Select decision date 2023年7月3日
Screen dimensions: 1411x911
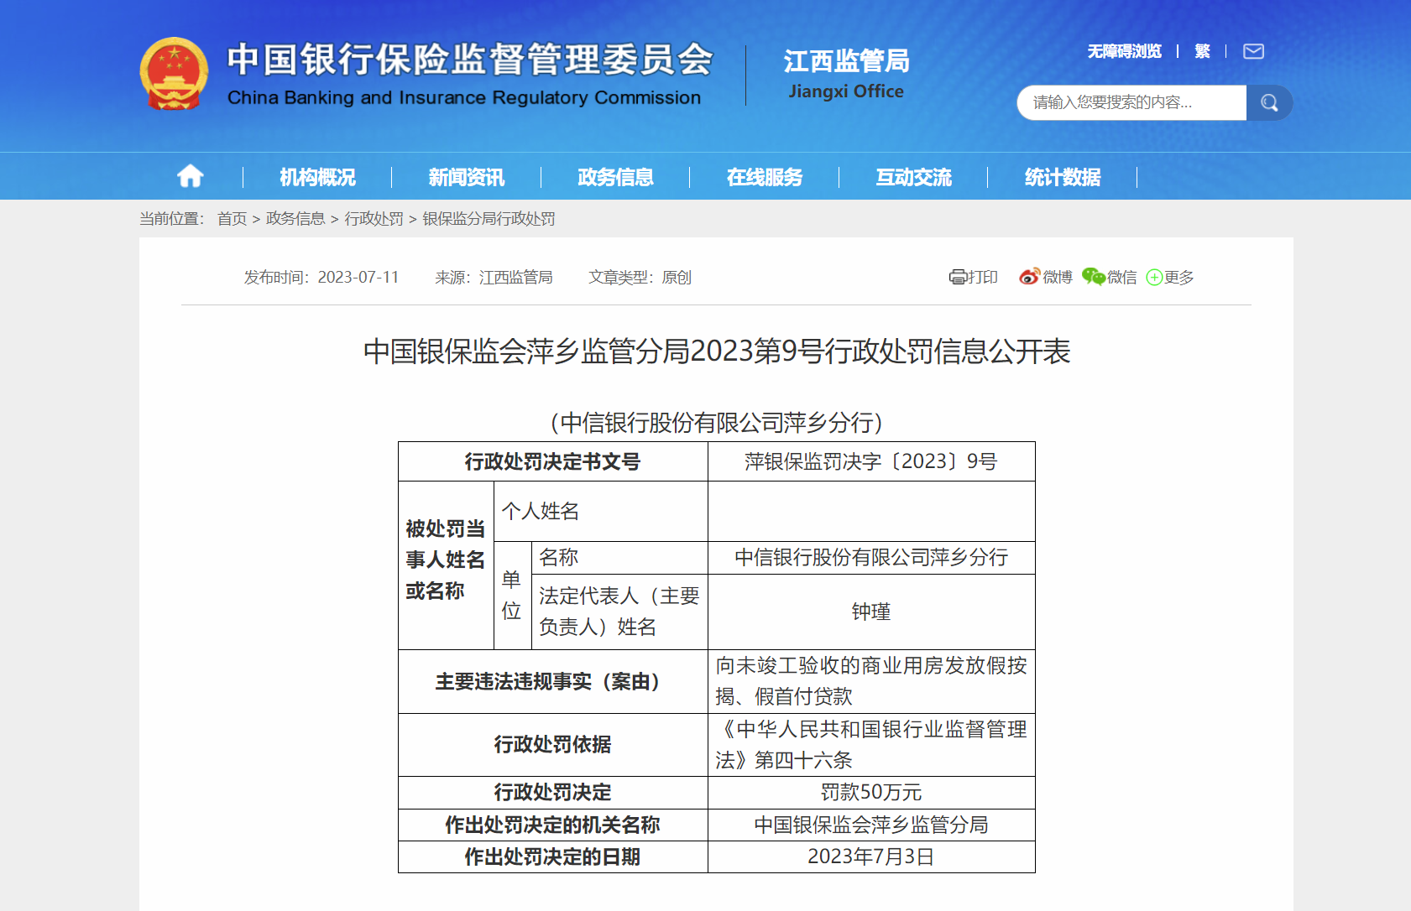click(871, 856)
